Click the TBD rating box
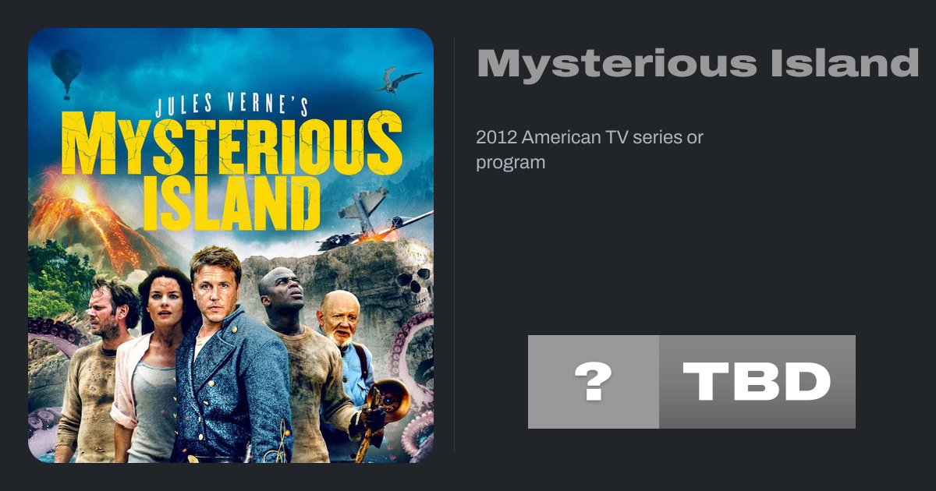The width and height of the screenshot is (936, 491). (757, 382)
